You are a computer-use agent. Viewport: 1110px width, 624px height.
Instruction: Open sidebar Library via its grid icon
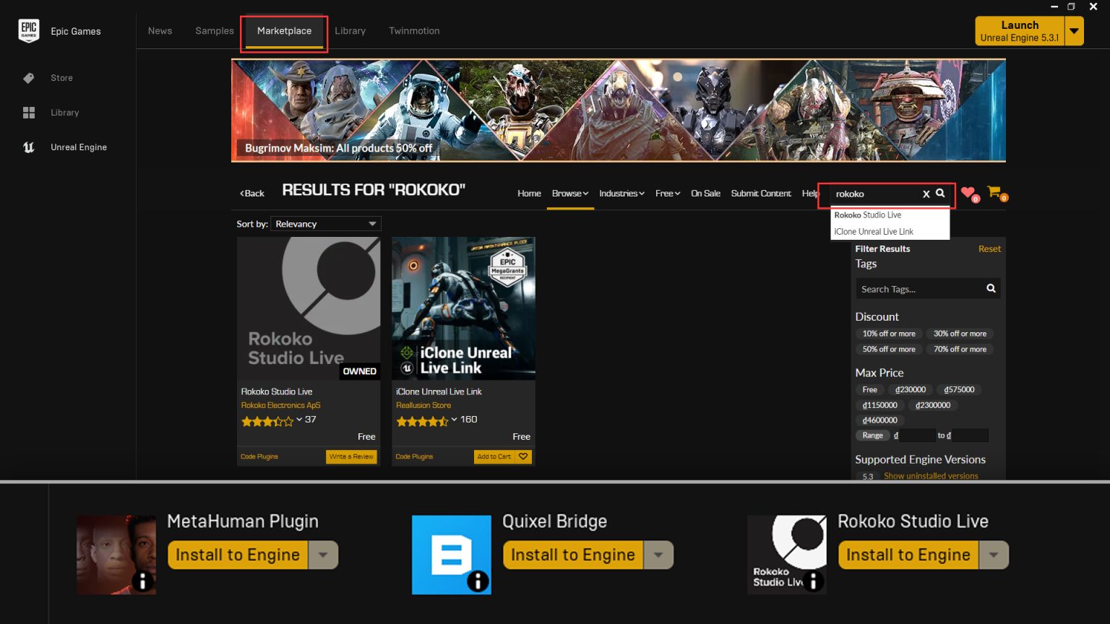29,113
